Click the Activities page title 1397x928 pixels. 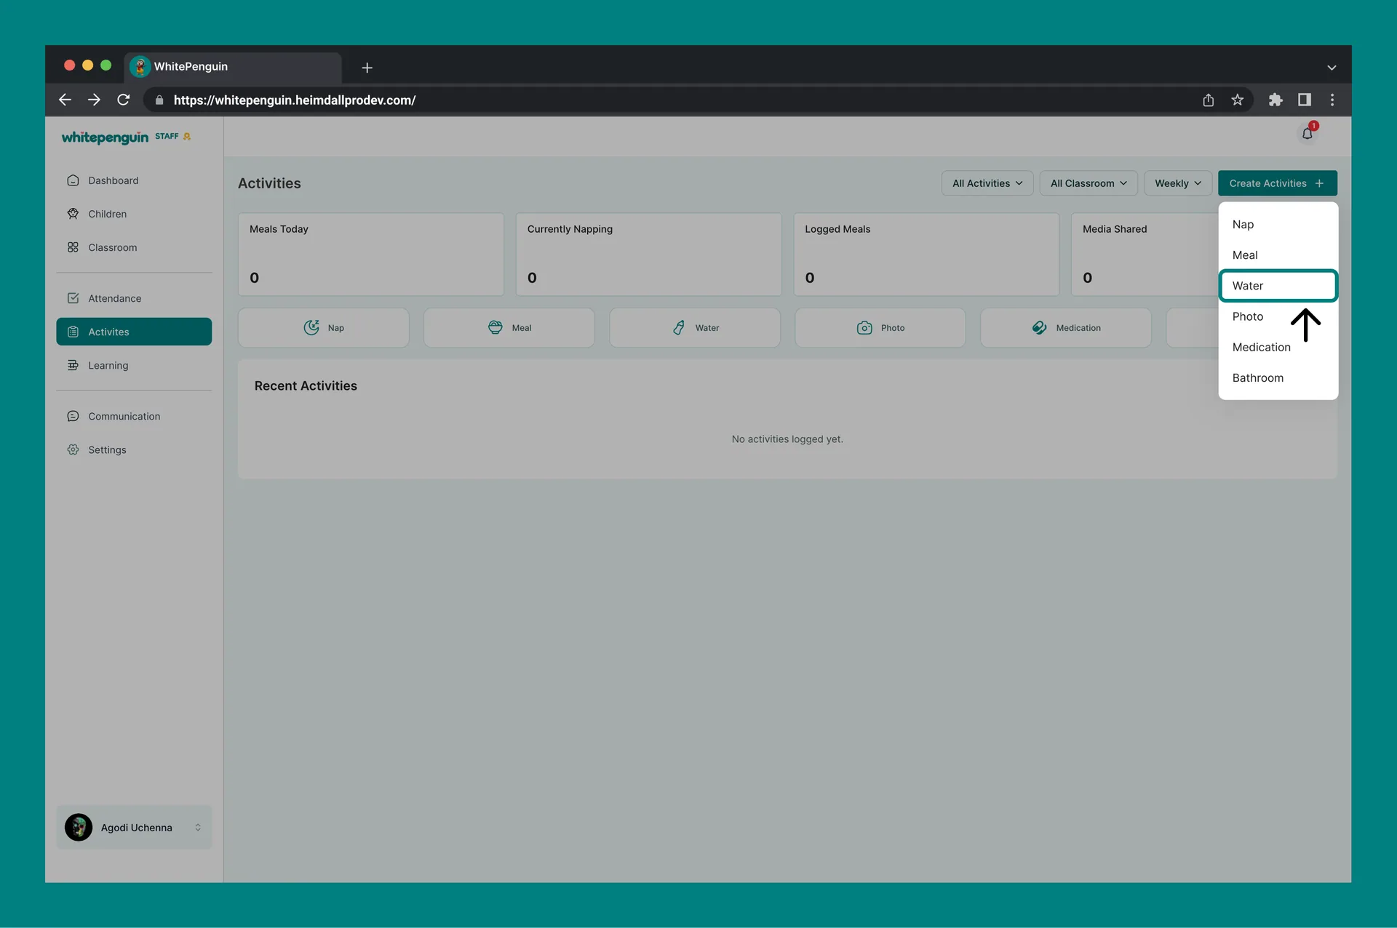click(269, 183)
